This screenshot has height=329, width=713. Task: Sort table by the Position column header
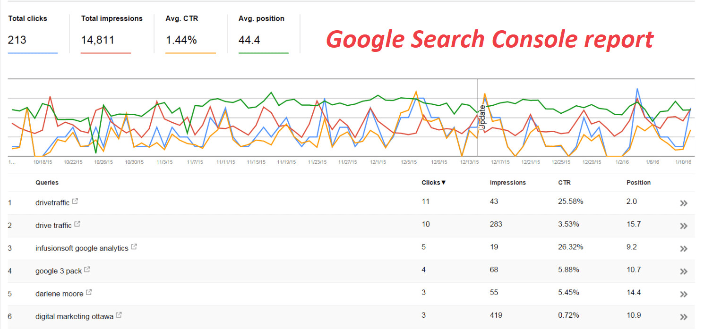pos(638,182)
